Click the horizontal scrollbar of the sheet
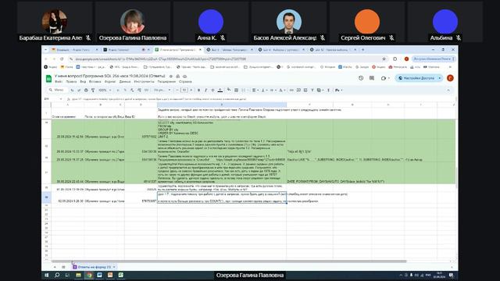 point(229,261)
